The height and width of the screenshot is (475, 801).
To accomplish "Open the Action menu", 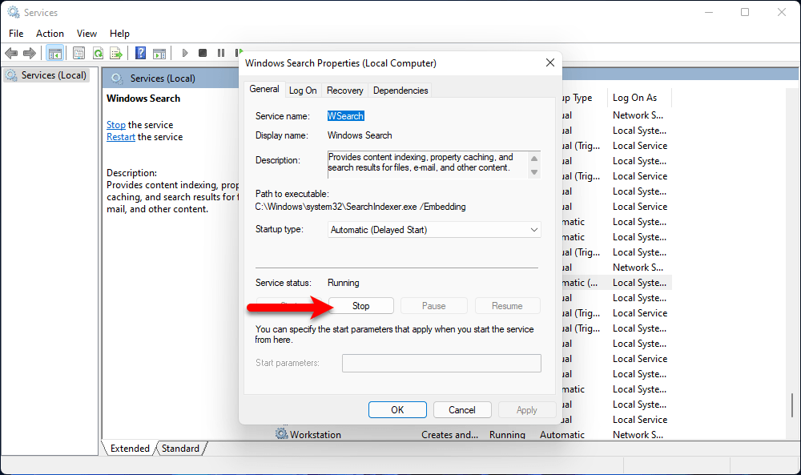I will coord(50,33).
